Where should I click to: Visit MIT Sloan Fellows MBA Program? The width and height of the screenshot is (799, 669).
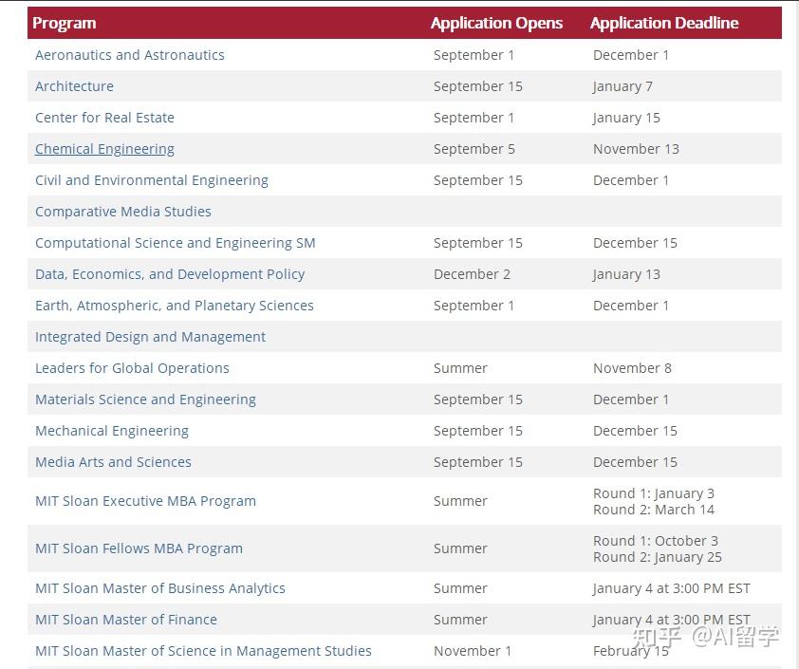[x=139, y=548]
